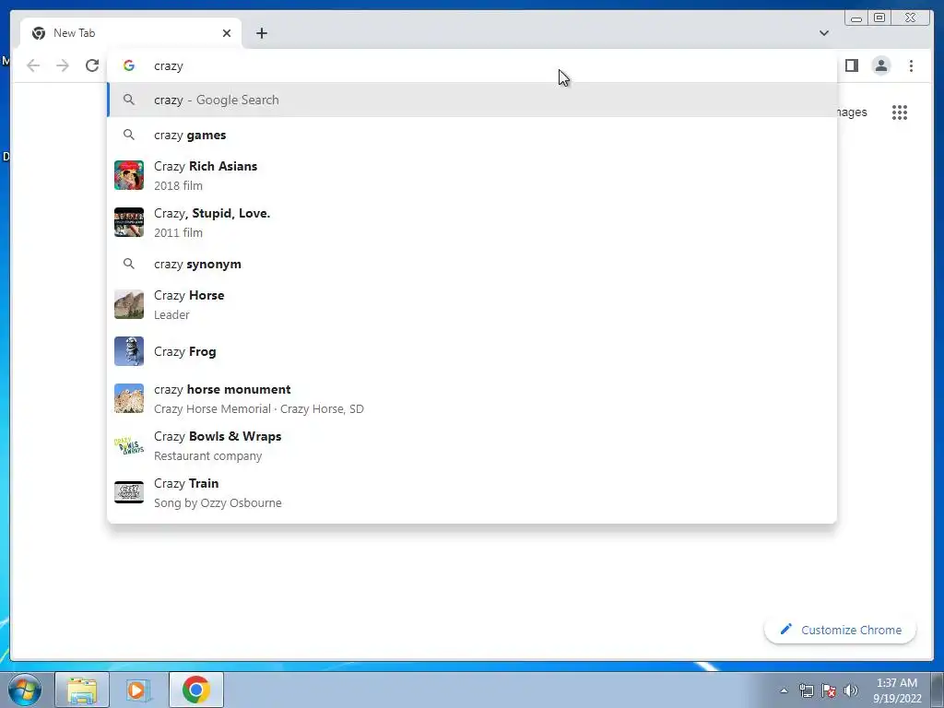Click the Crazy Train album thumbnail
The width and height of the screenshot is (944, 708).
click(x=129, y=492)
